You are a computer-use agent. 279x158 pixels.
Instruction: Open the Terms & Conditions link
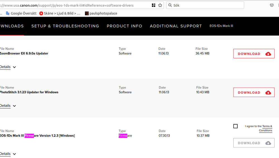tap(266, 128)
